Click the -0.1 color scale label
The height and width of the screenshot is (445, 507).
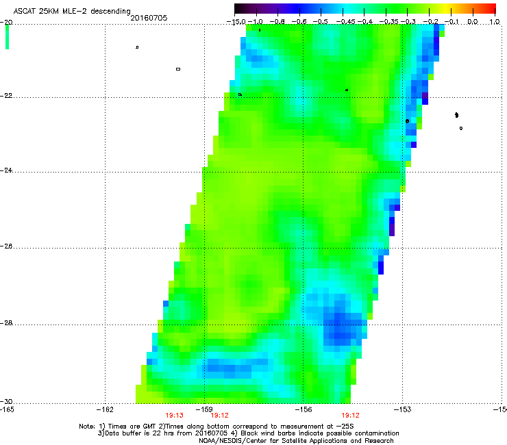(x=452, y=22)
